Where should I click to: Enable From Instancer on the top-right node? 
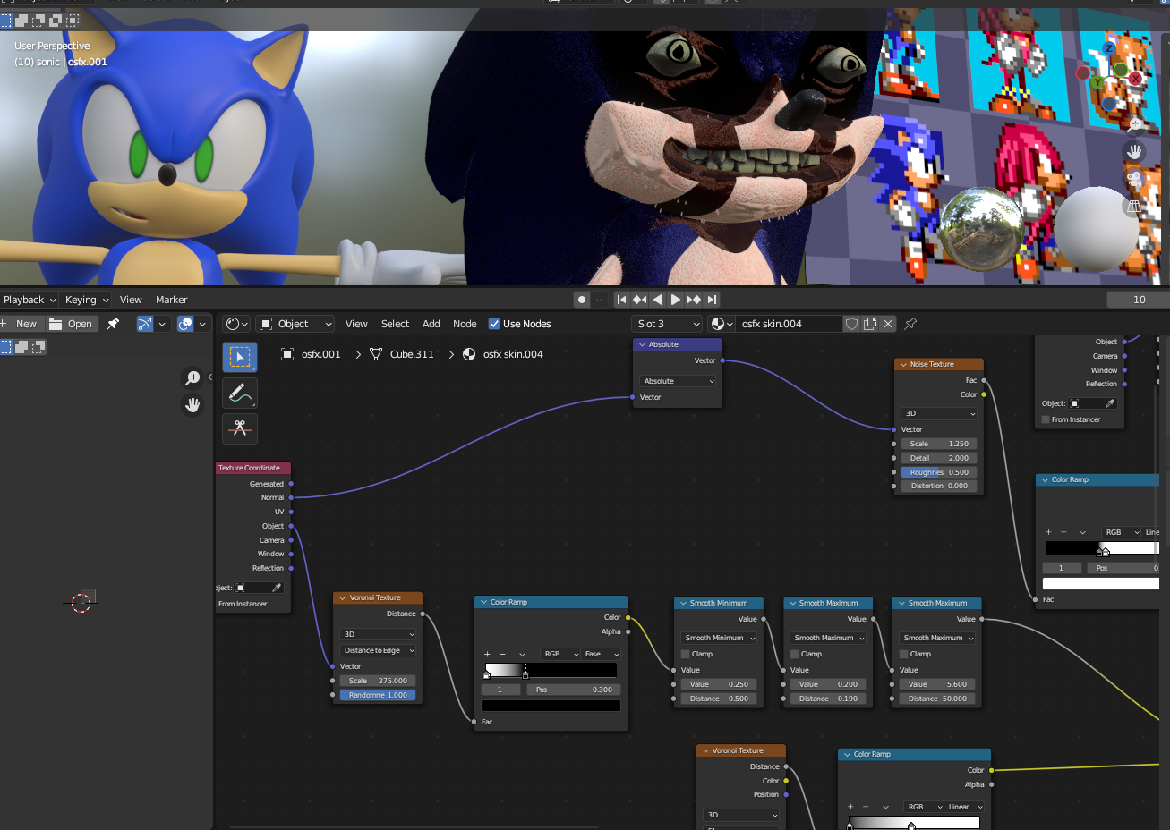point(1046,419)
